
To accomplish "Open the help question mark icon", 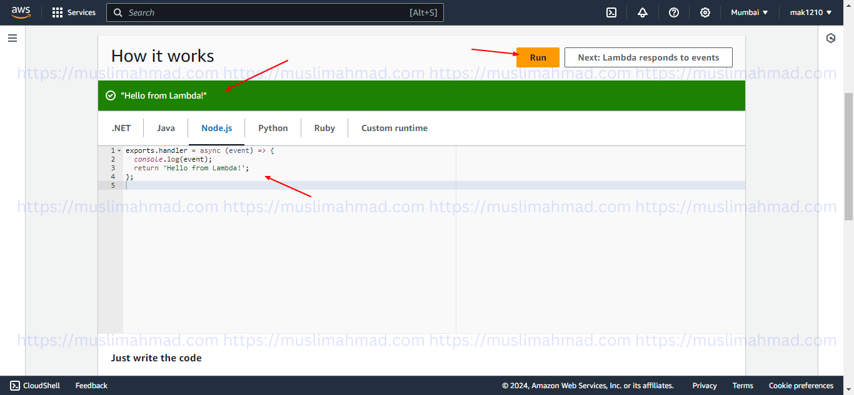I will click(674, 12).
